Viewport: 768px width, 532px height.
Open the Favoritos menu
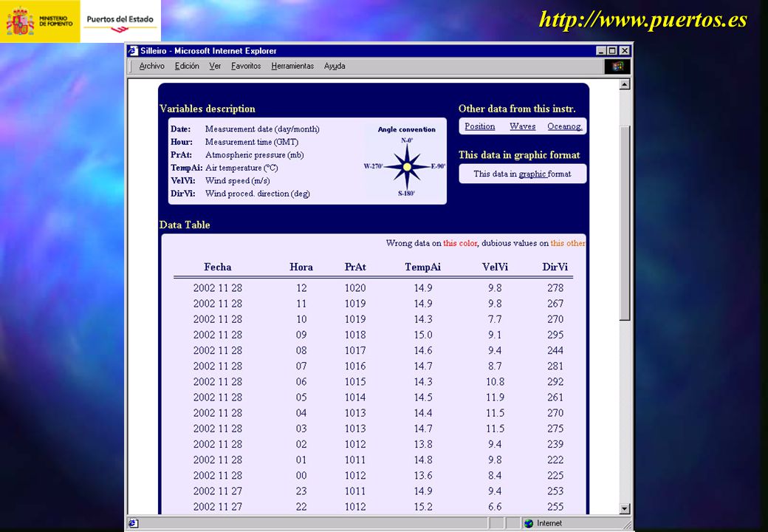tap(246, 66)
